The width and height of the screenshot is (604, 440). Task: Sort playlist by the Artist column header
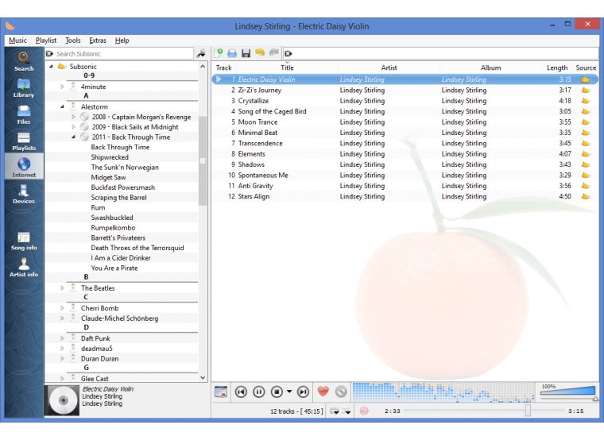tap(389, 68)
